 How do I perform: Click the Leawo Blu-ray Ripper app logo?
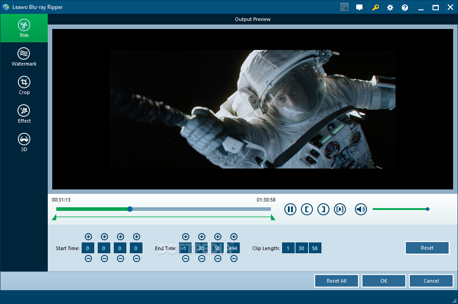pos(6,7)
